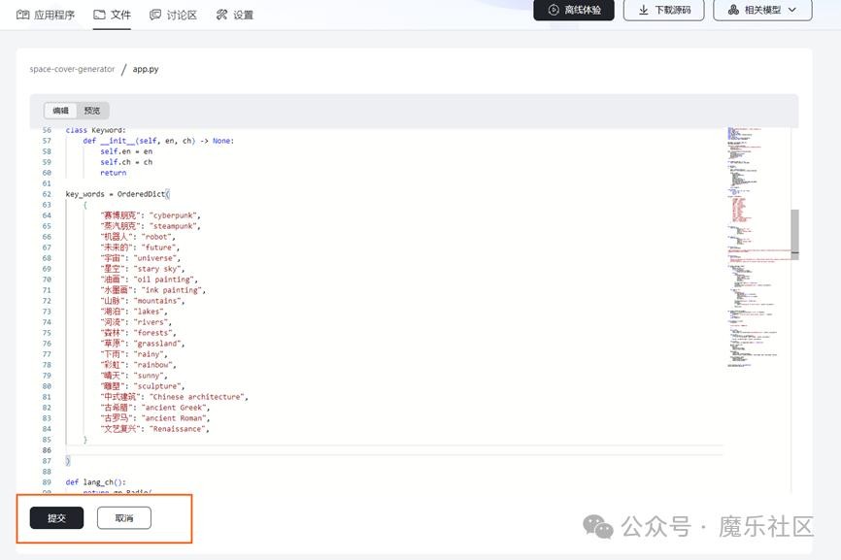This screenshot has height=560, width=841.
Task: Select the 编辑 mode toggle
Action: click(60, 111)
